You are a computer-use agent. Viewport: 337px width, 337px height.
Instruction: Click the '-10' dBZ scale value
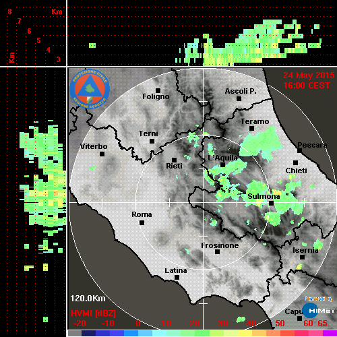(108, 324)
